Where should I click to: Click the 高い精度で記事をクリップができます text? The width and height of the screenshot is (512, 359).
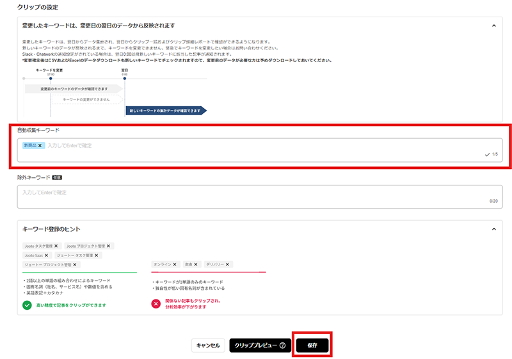pyautogui.click(x=71, y=305)
